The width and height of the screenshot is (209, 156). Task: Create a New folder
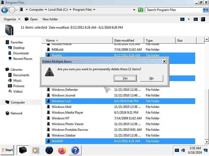coord(50,19)
